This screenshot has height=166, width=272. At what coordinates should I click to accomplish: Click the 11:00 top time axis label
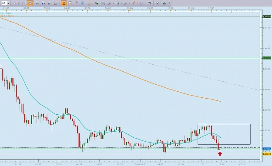(x=191, y=8)
